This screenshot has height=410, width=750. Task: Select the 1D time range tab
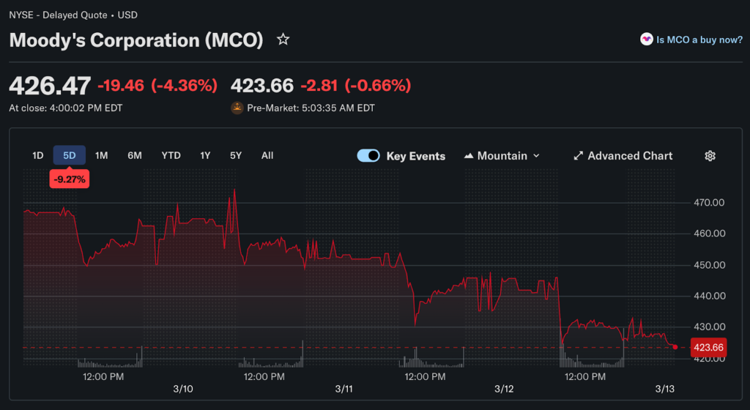tap(38, 155)
